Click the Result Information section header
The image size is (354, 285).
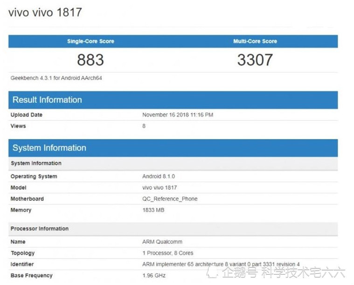173,100
